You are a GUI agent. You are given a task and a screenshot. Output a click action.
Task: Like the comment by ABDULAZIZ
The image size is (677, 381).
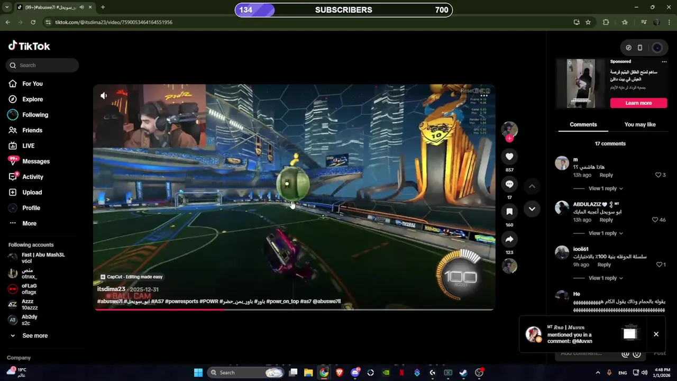pos(655,220)
